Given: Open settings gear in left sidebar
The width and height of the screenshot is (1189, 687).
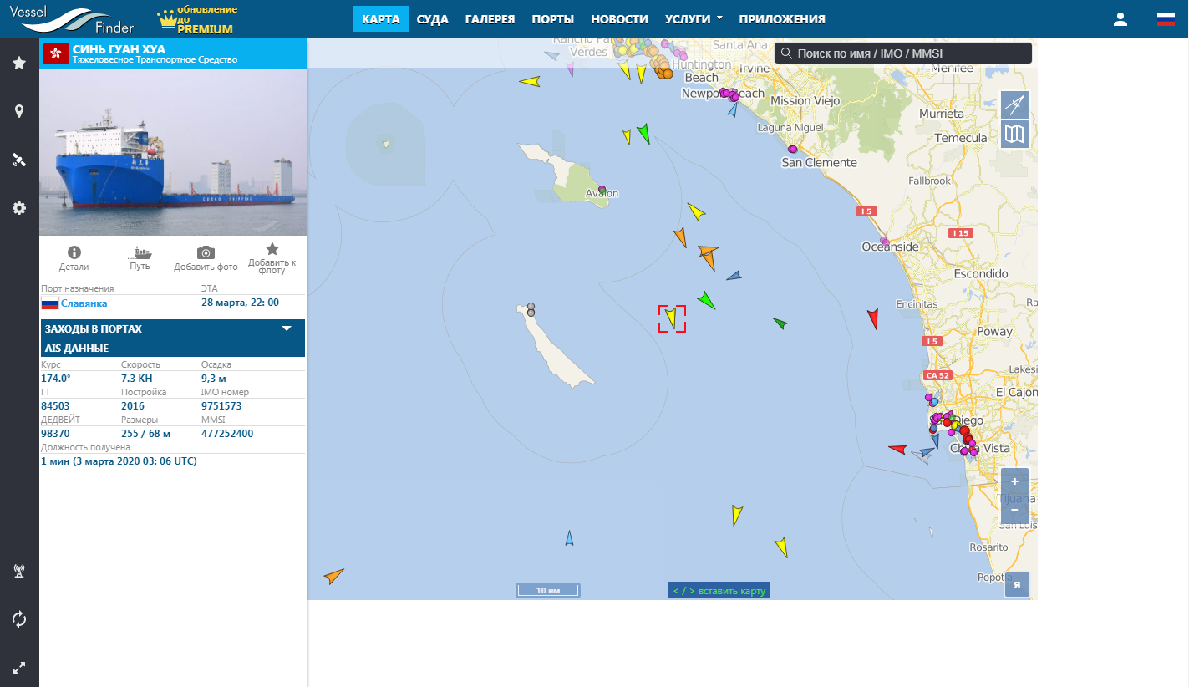Looking at the screenshot, I should 19,208.
